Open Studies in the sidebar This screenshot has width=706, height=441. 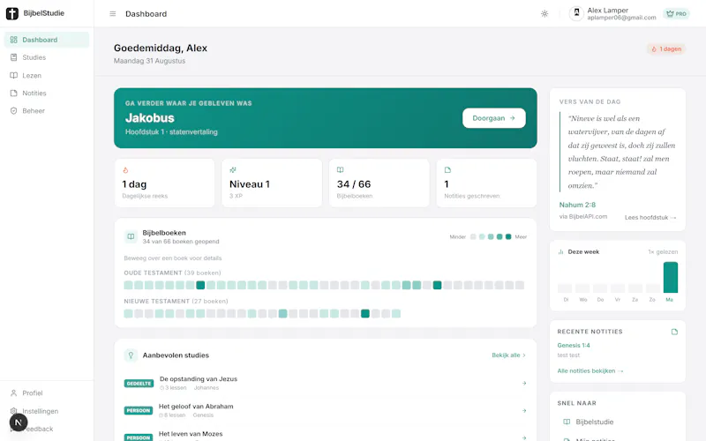pyautogui.click(x=47, y=57)
